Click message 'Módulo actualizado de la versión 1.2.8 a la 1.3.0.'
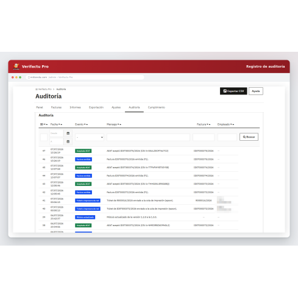The width and height of the screenshot is (298, 298). [x=132, y=217]
